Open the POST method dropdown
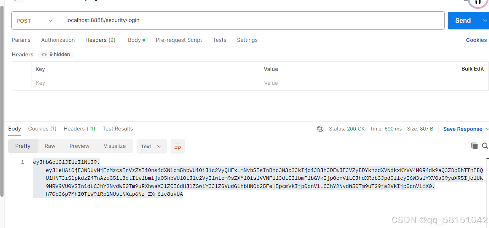Image resolution: width=489 pixels, height=228 pixels. 50,20
